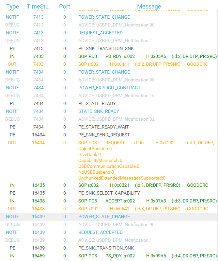The width and height of the screenshot is (218, 261).
Task: Select GOODCRC row with header H:0x0321
Action: pyautogui.click(x=108, y=185)
